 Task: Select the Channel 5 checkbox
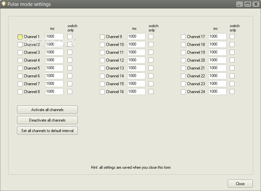[x=20, y=68]
